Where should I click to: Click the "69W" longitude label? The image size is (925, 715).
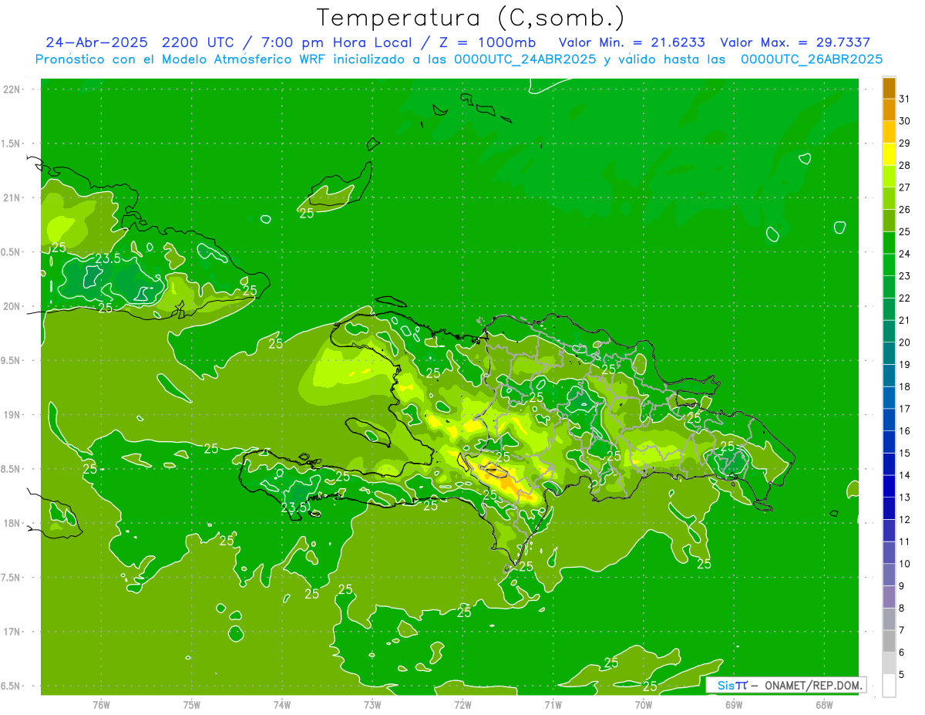tap(733, 705)
